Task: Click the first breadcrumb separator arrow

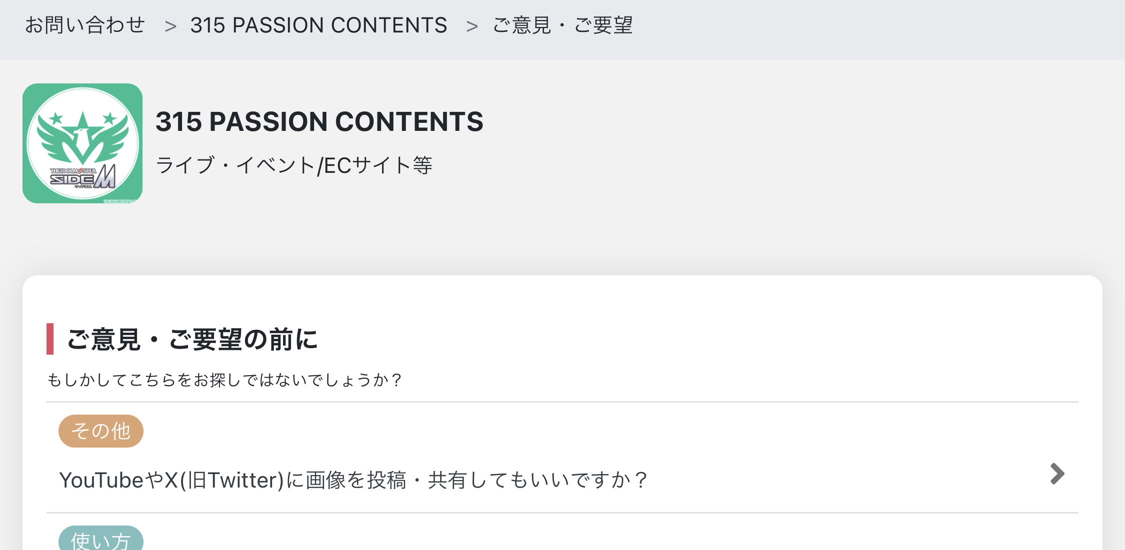Action: pos(170,26)
